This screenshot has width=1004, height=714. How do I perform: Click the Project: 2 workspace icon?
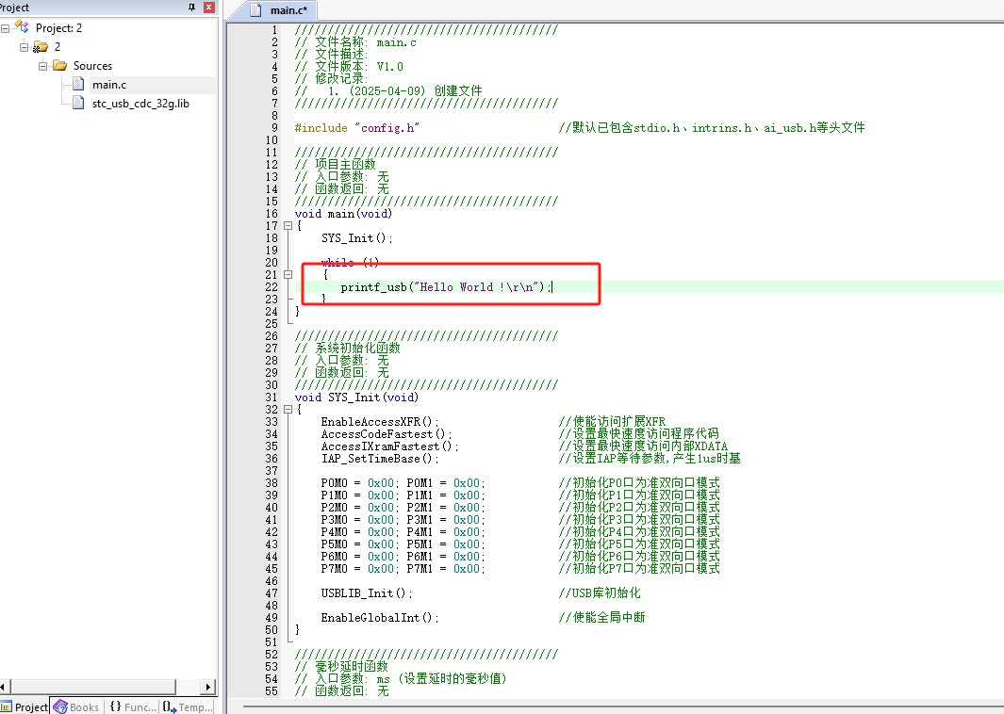click(x=22, y=27)
